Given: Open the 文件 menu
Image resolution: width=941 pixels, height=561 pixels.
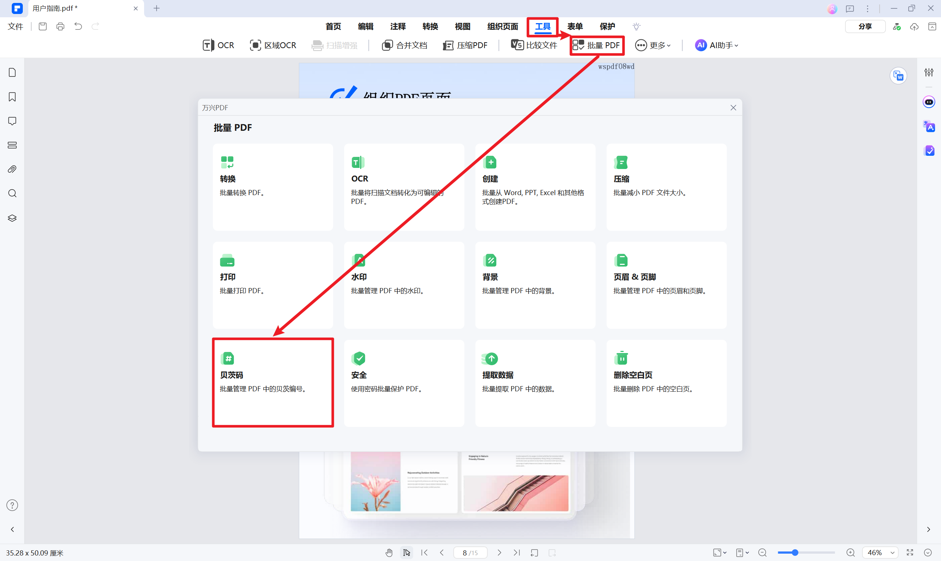Looking at the screenshot, I should coord(15,26).
